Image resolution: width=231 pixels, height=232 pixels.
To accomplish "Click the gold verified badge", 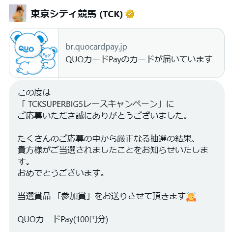I will (x=130, y=14).
